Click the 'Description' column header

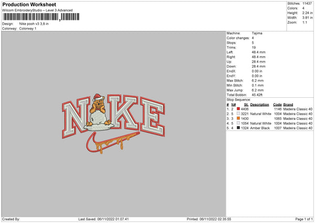[x=259, y=105]
